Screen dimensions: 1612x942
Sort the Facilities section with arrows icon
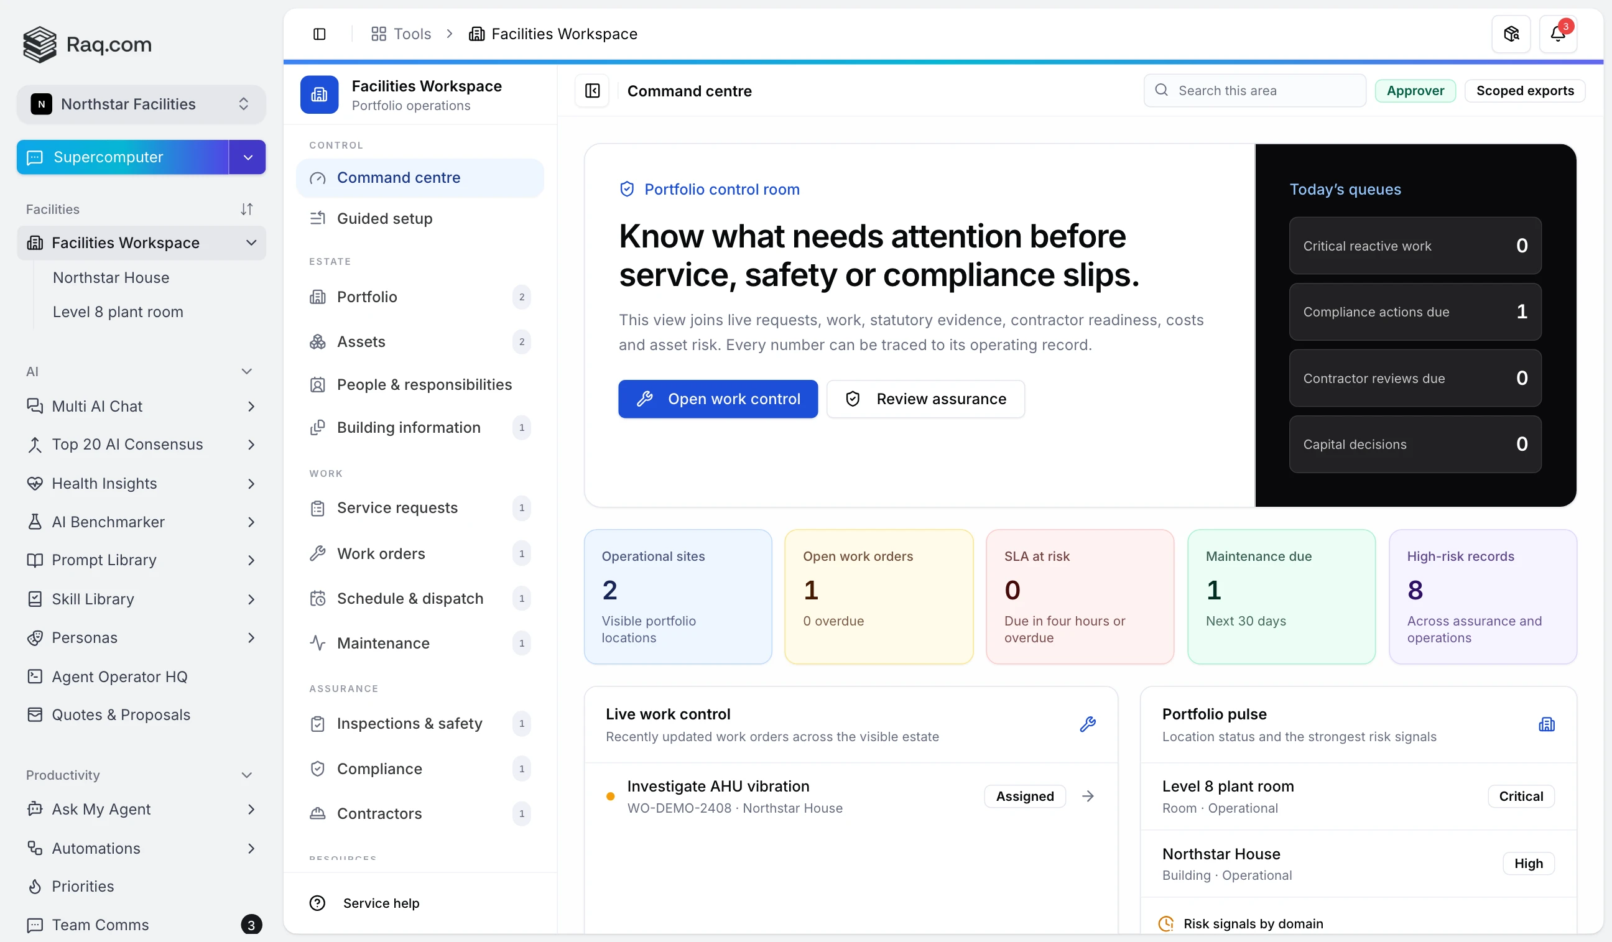246,209
